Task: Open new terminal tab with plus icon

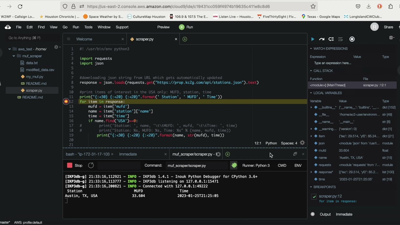Action: point(227,154)
